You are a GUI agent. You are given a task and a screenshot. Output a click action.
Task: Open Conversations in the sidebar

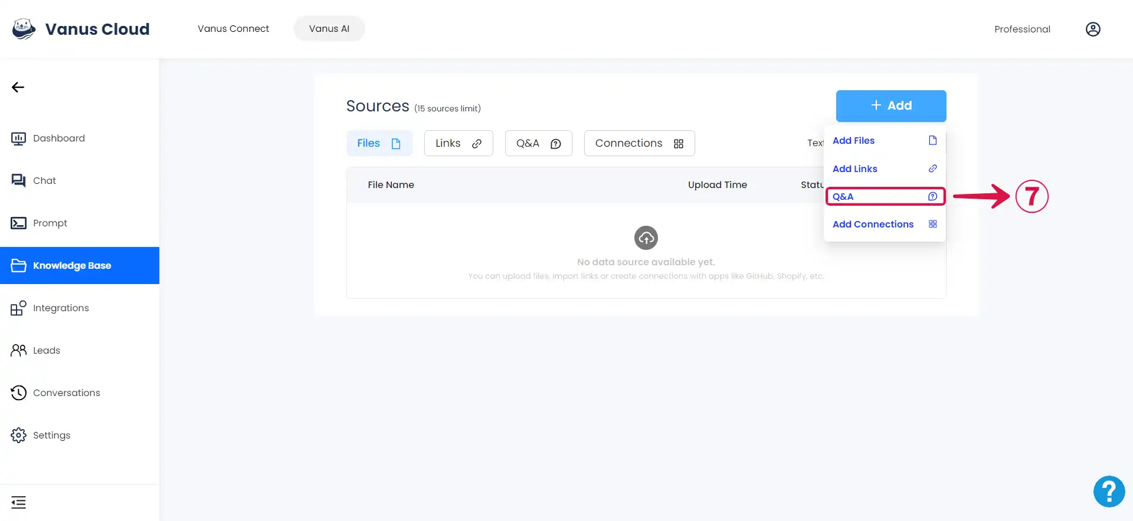pos(80,393)
